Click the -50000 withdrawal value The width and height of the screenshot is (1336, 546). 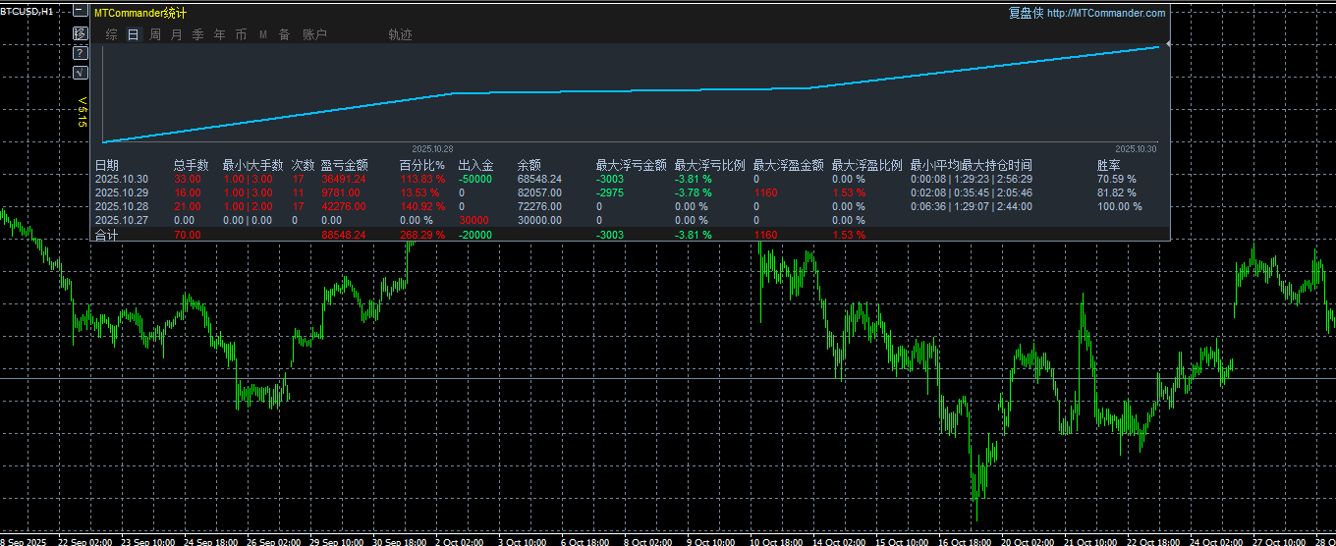pyautogui.click(x=475, y=179)
